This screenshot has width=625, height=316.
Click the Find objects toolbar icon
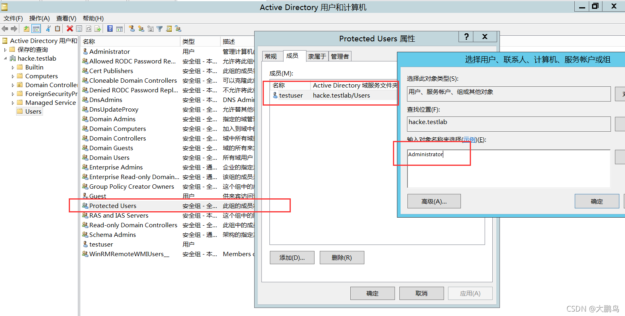(169, 29)
